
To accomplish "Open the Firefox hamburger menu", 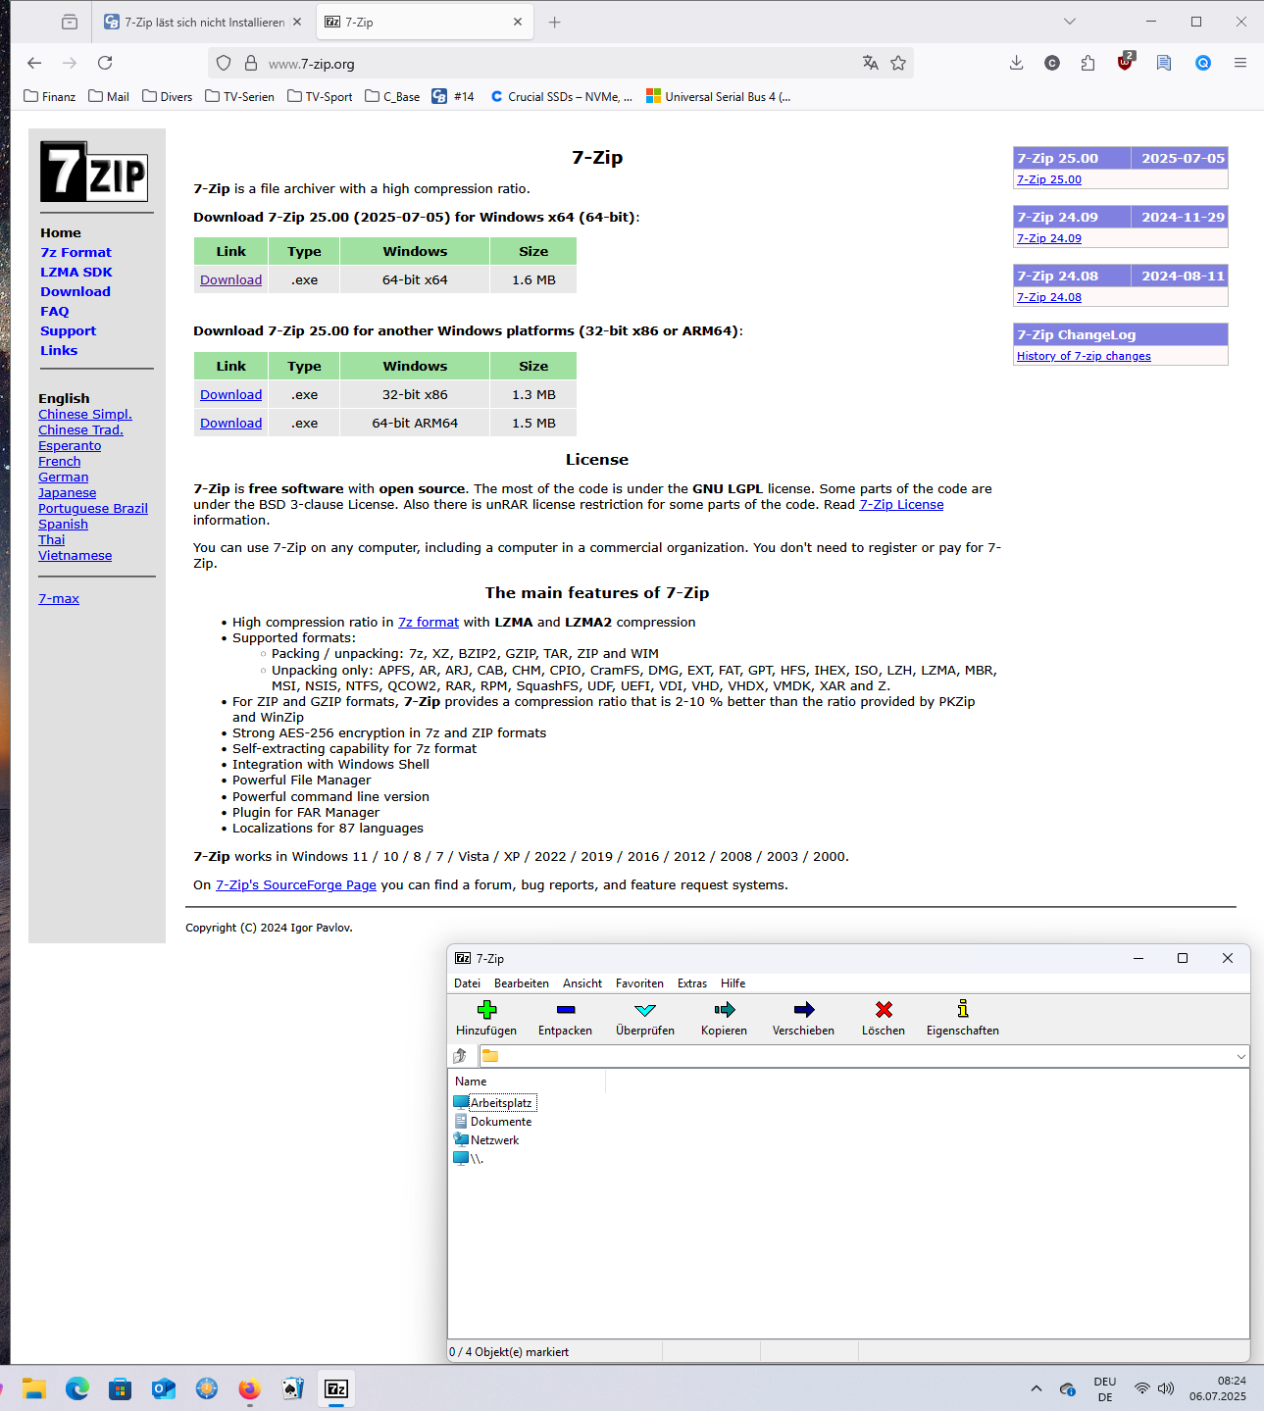I will click(1239, 63).
